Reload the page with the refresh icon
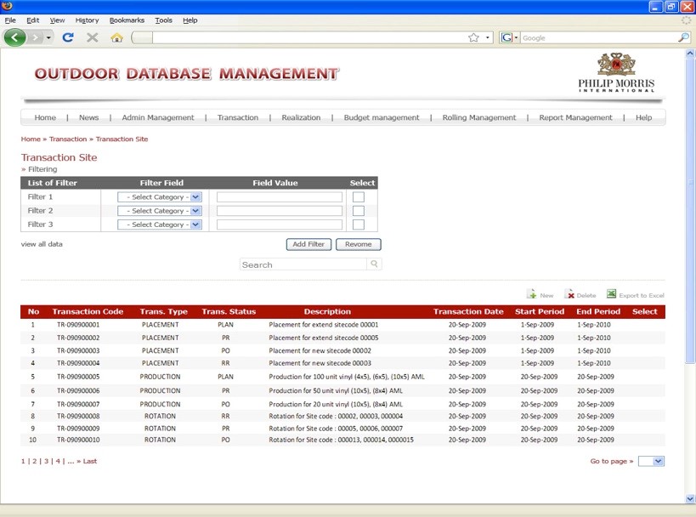 pos(68,37)
